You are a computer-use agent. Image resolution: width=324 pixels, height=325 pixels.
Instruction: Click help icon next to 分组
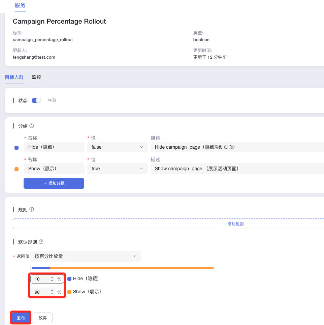pyautogui.click(x=32, y=126)
